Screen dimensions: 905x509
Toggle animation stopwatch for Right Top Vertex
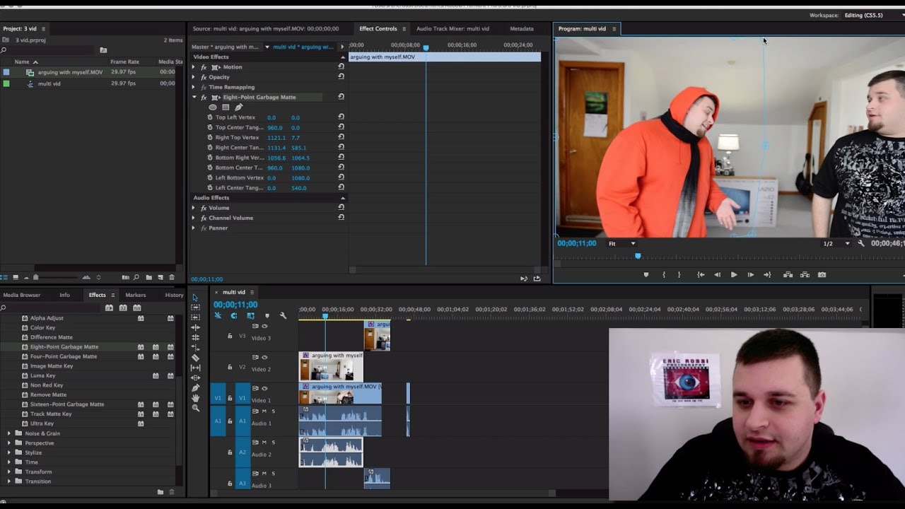tap(210, 137)
